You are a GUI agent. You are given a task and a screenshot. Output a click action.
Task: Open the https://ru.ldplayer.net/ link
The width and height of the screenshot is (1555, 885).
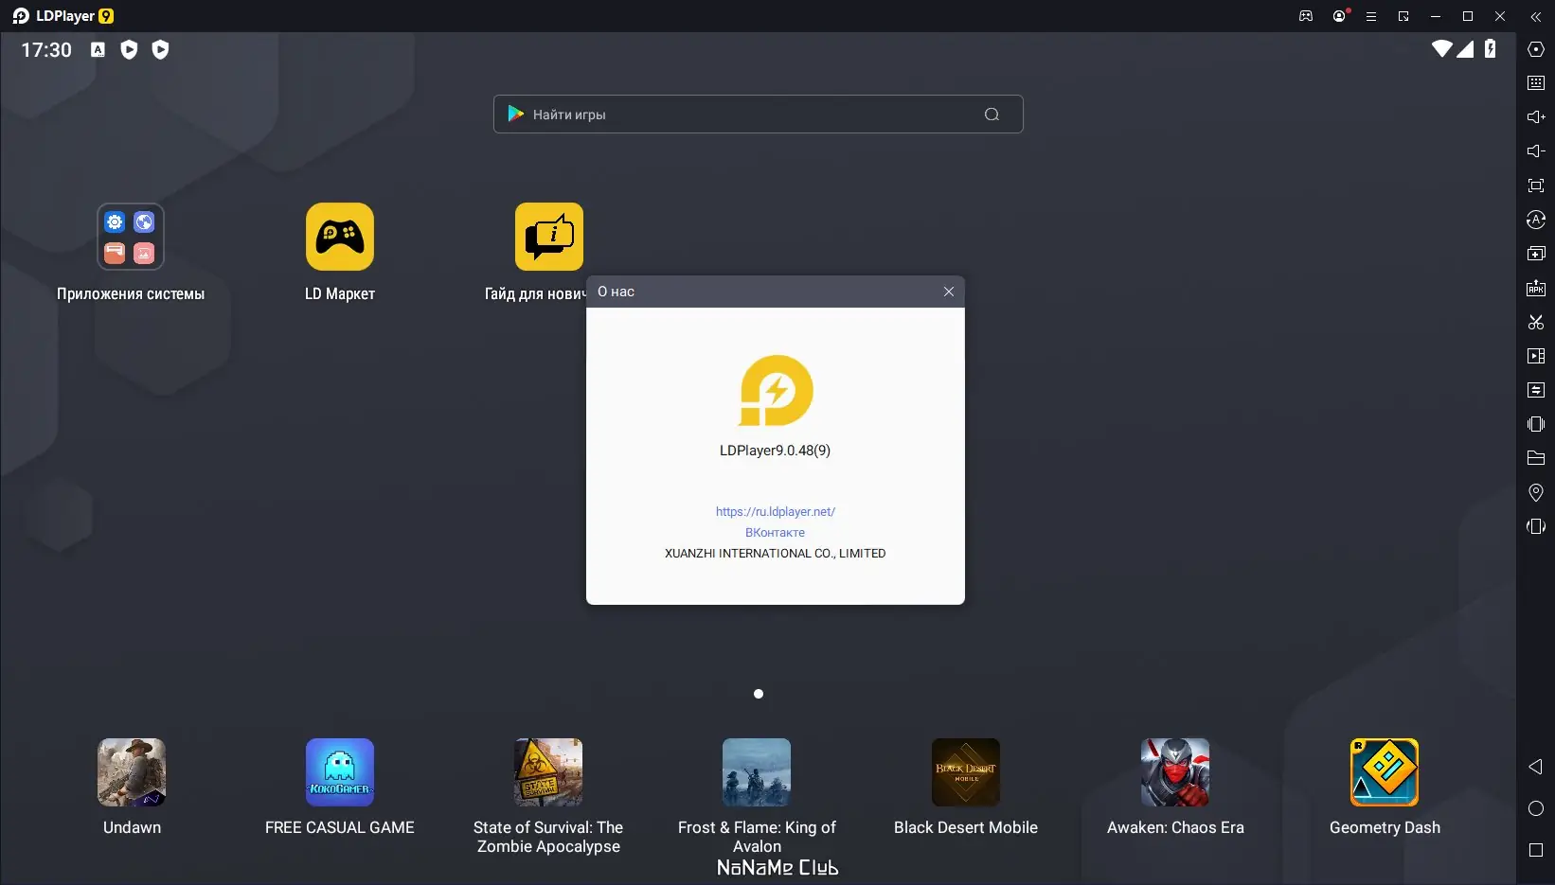pos(776,512)
